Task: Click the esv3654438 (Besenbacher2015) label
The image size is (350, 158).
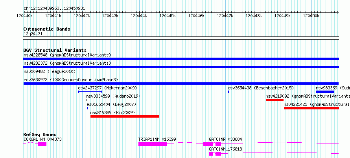Action: 261,88
